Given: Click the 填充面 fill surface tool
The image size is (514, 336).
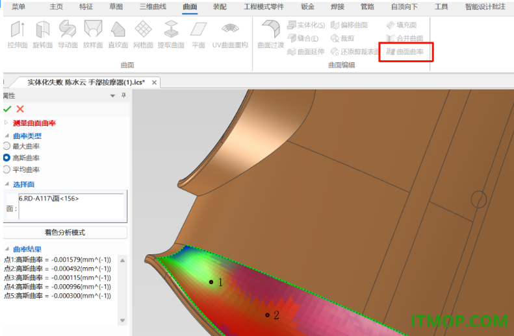Looking at the screenshot, I should click(x=402, y=25).
